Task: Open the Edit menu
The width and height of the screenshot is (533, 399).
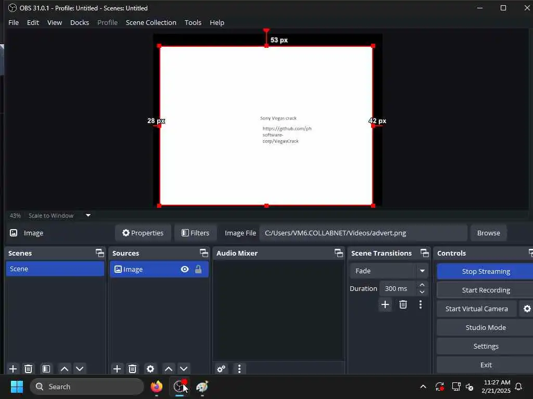Action: (x=33, y=22)
